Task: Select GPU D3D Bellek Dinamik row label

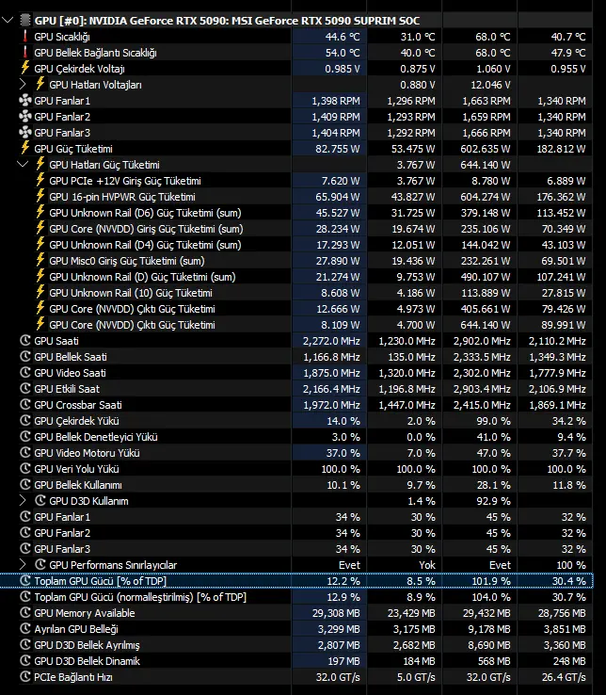Action: tap(87, 661)
